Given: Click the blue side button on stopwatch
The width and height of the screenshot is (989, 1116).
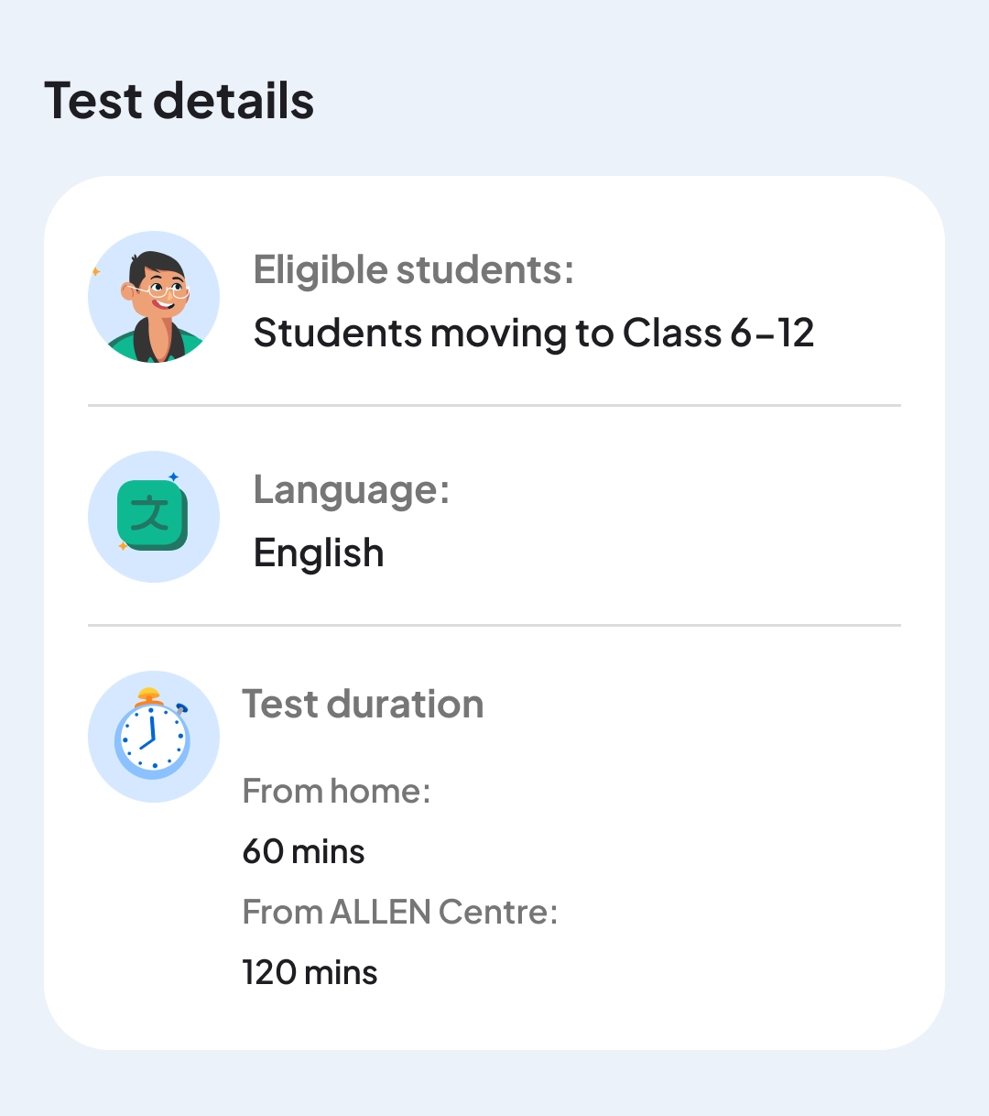Looking at the screenshot, I should point(181,708).
